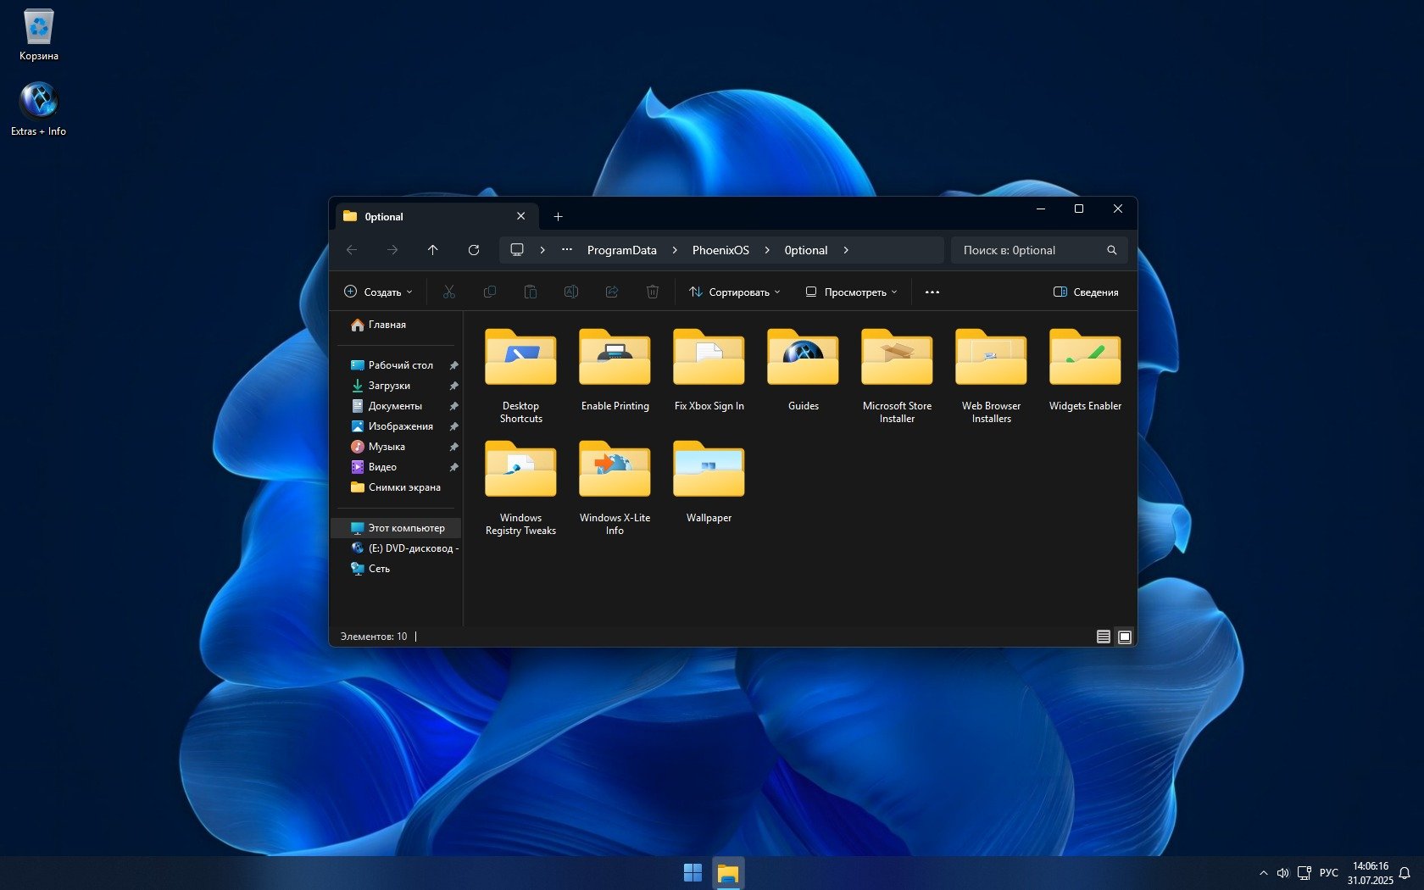Viewport: 1424px width, 890px height.
Task: Open the three-dots more options menu
Action: coord(932,292)
